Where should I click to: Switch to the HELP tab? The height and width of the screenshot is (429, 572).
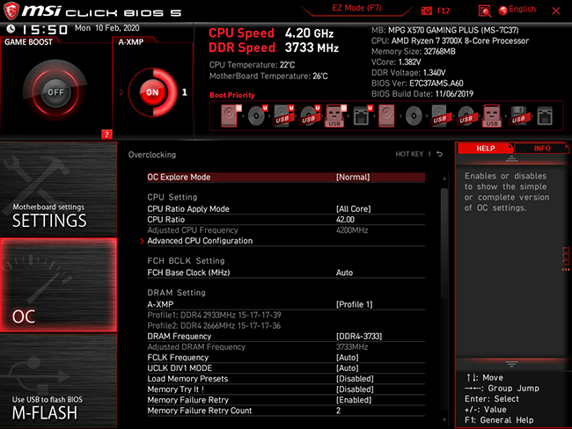coord(485,149)
